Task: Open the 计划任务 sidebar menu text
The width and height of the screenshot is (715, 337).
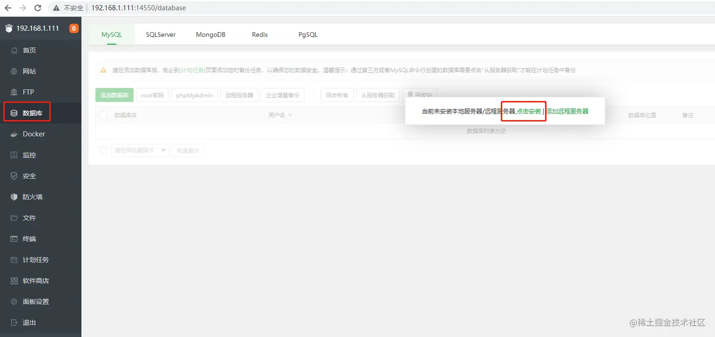Action: click(36, 260)
